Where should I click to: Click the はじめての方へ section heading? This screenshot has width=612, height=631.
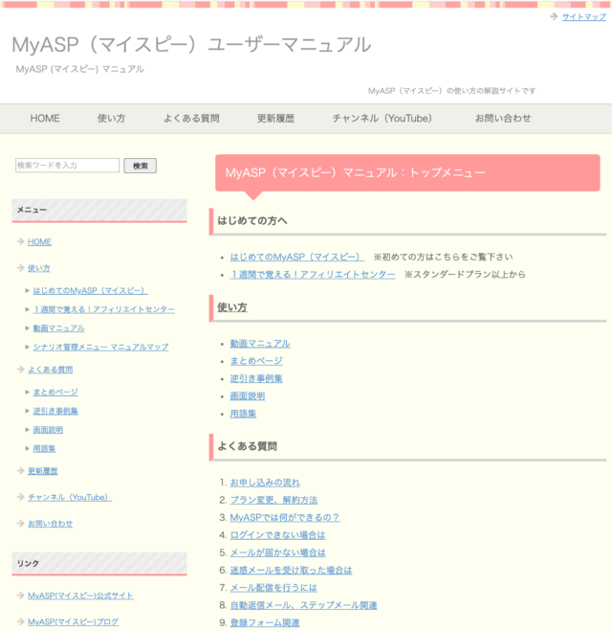pos(251,221)
